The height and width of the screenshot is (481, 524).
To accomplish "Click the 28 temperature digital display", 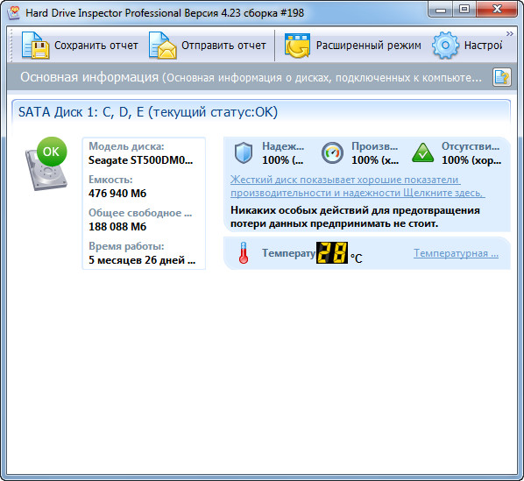I will (x=332, y=253).
